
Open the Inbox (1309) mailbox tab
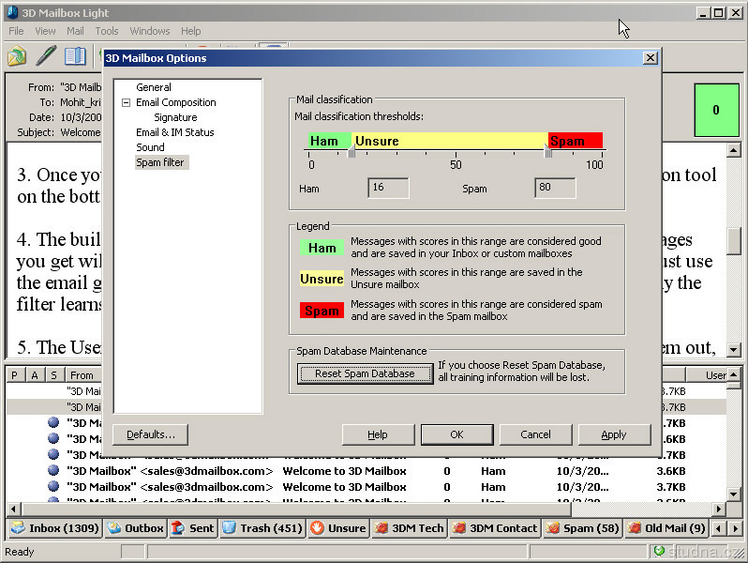(53, 528)
